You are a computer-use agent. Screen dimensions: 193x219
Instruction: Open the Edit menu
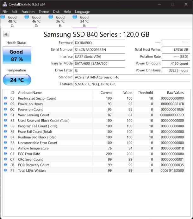pyautogui.click(x=15, y=12)
